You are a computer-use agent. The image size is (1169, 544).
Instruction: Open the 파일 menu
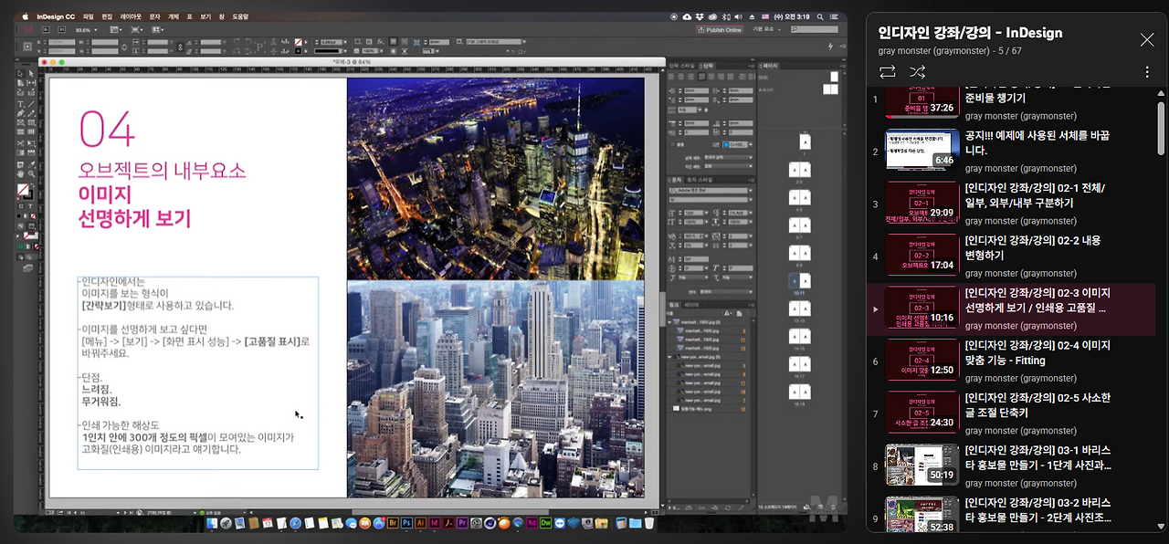(88, 16)
